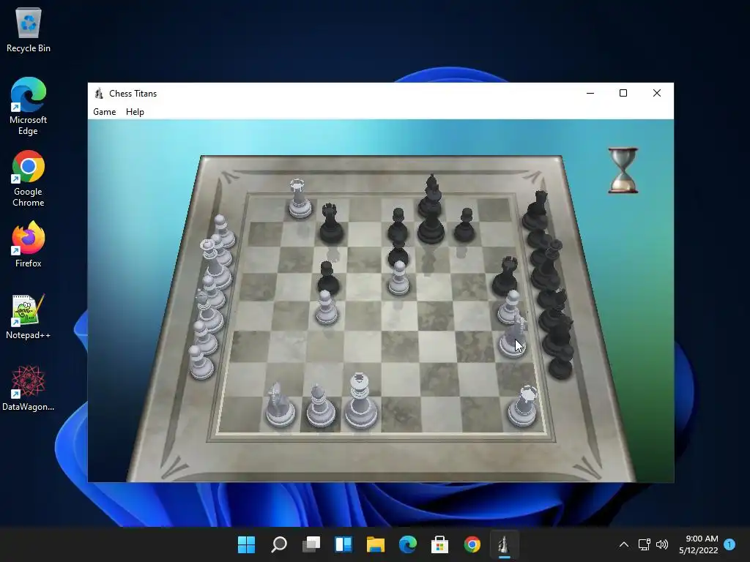
Task: Select the white pawn in the board's center
Action: click(x=398, y=277)
